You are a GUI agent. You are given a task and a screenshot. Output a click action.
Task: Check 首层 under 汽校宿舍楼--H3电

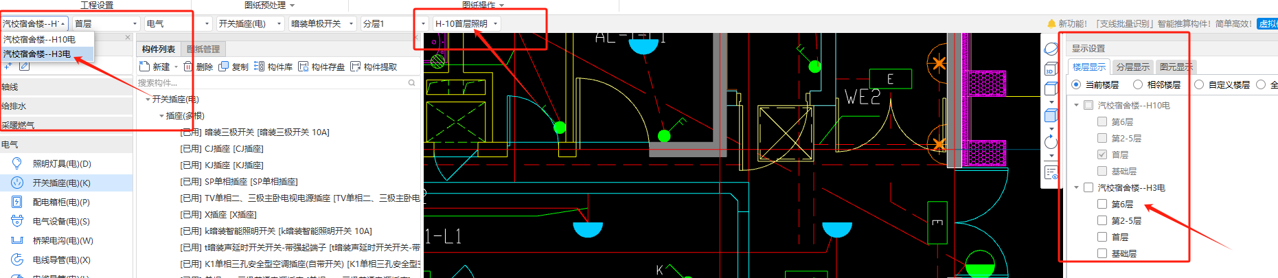pyautogui.click(x=1102, y=237)
